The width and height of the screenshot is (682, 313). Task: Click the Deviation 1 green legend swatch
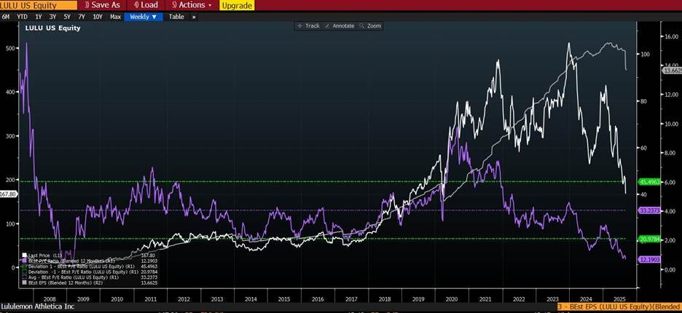(x=24, y=266)
